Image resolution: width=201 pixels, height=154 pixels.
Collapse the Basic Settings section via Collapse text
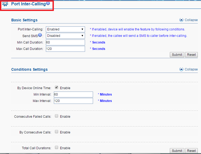191,20
